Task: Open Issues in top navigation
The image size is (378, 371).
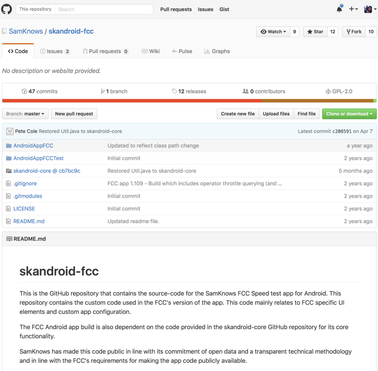Action: [x=206, y=9]
